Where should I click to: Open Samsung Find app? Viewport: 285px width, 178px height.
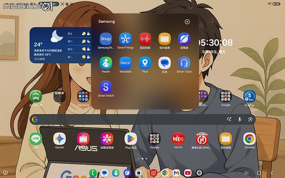145,63
